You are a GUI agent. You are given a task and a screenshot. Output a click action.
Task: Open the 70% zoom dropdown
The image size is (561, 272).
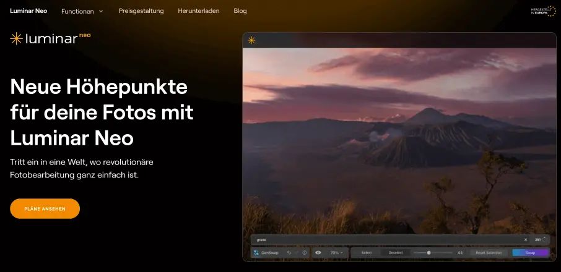[x=337, y=253]
